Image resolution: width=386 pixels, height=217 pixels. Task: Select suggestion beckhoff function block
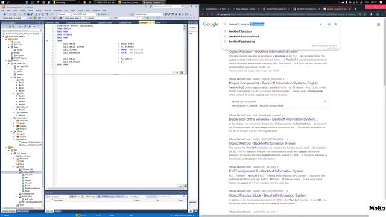tap(244, 36)
